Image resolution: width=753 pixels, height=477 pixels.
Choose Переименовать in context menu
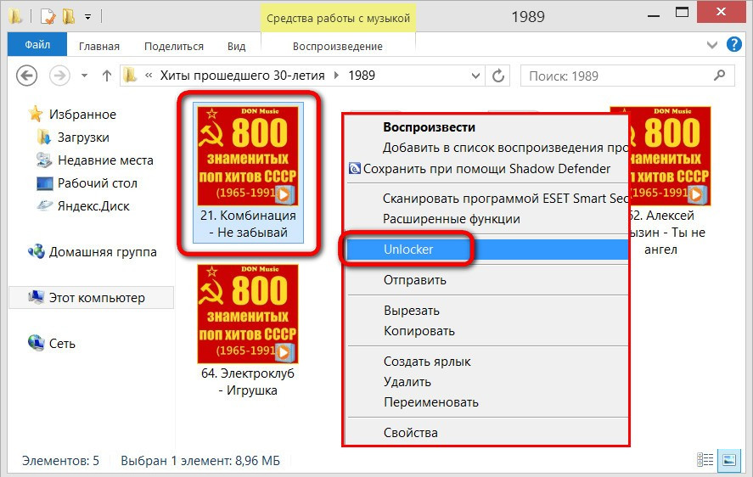tap(430, 402)
